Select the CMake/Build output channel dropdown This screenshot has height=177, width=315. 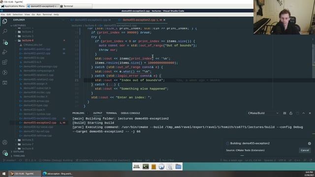(x=263, y=113)
